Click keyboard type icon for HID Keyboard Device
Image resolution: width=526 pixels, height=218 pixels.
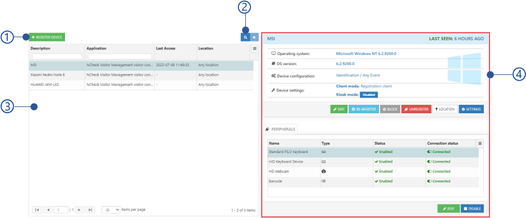pyautogui.click(x=324, y=161)
